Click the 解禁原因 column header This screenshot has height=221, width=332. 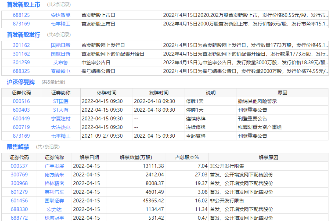[x=269, y=158]
